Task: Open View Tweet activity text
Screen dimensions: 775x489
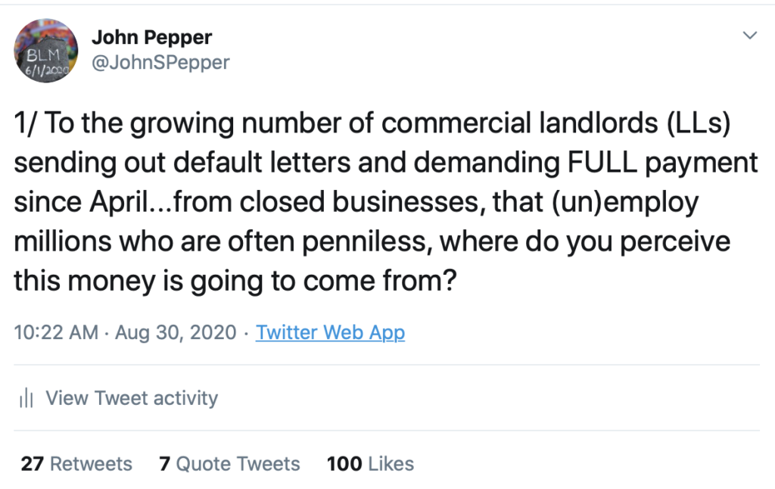Action: pyautogui.click(x=132, y=398)
